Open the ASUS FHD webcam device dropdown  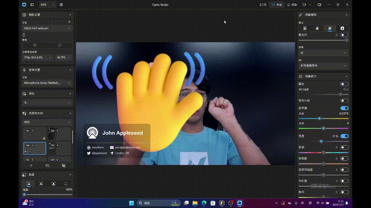coord(47,28)
